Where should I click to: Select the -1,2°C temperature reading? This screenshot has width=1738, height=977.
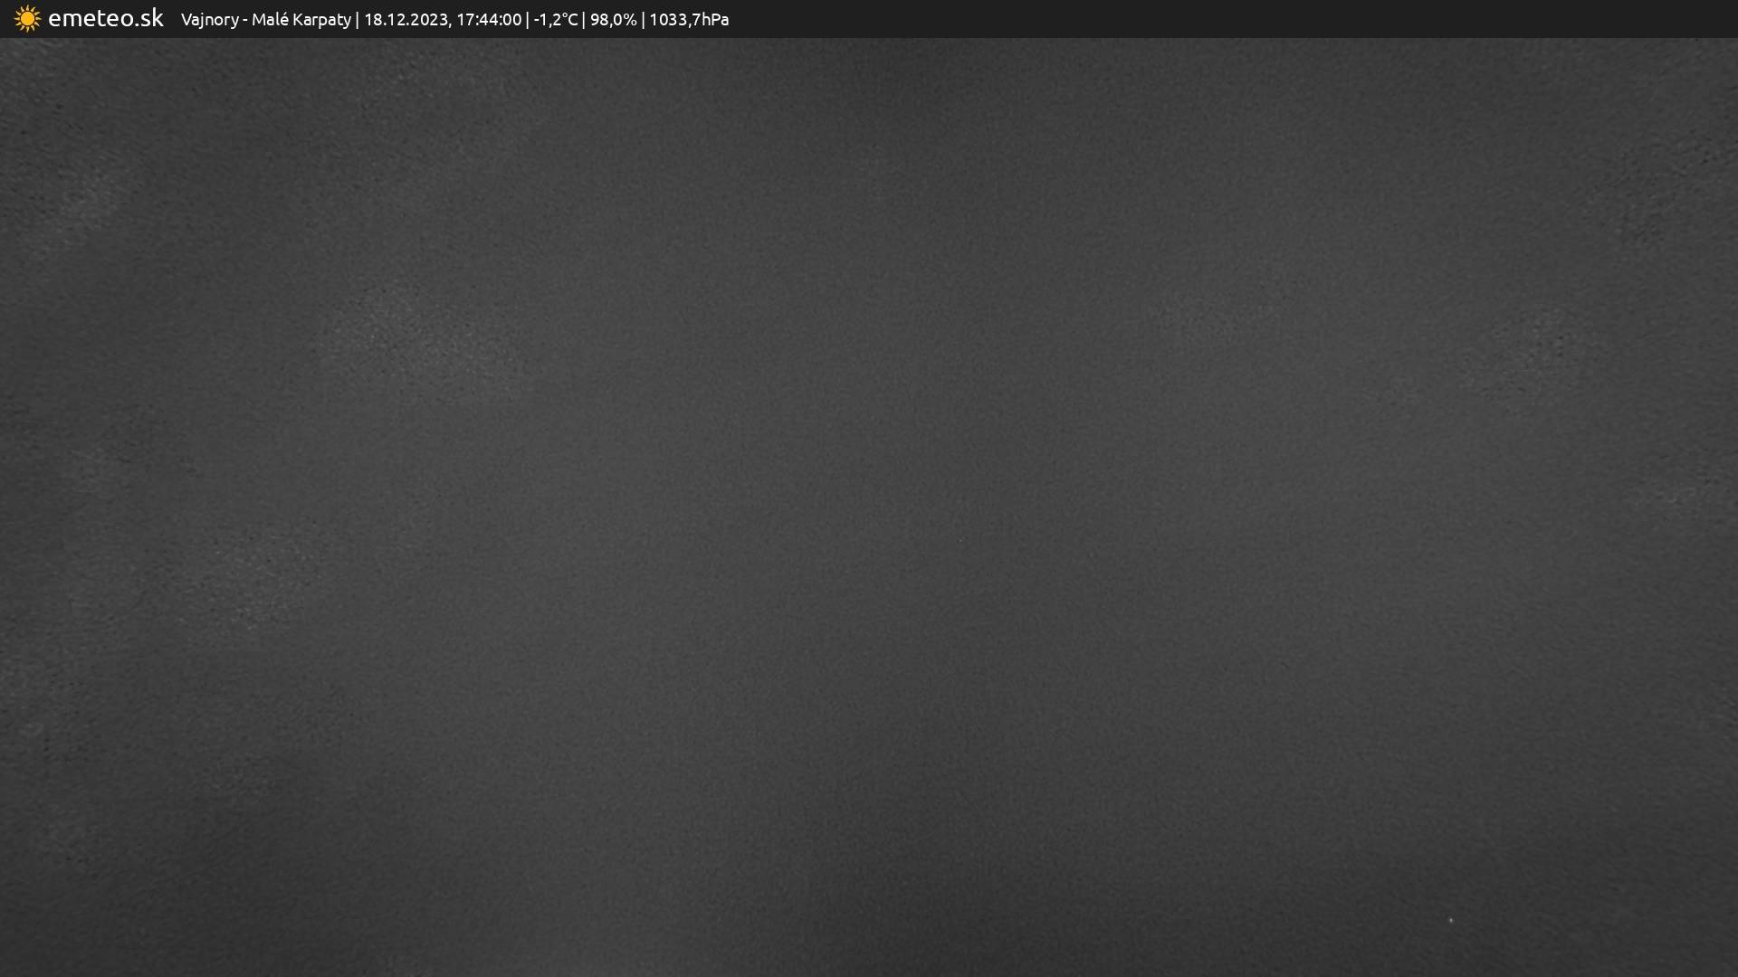tap(555, 19)
